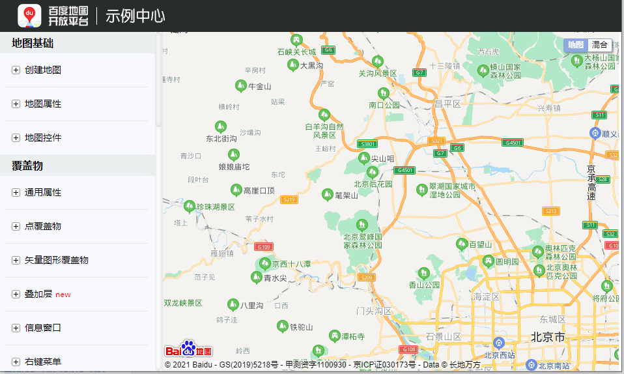Screen dimensions: 624x374
Task: Click the 铁驼山 mountain icon
Action: click(283, 326)
